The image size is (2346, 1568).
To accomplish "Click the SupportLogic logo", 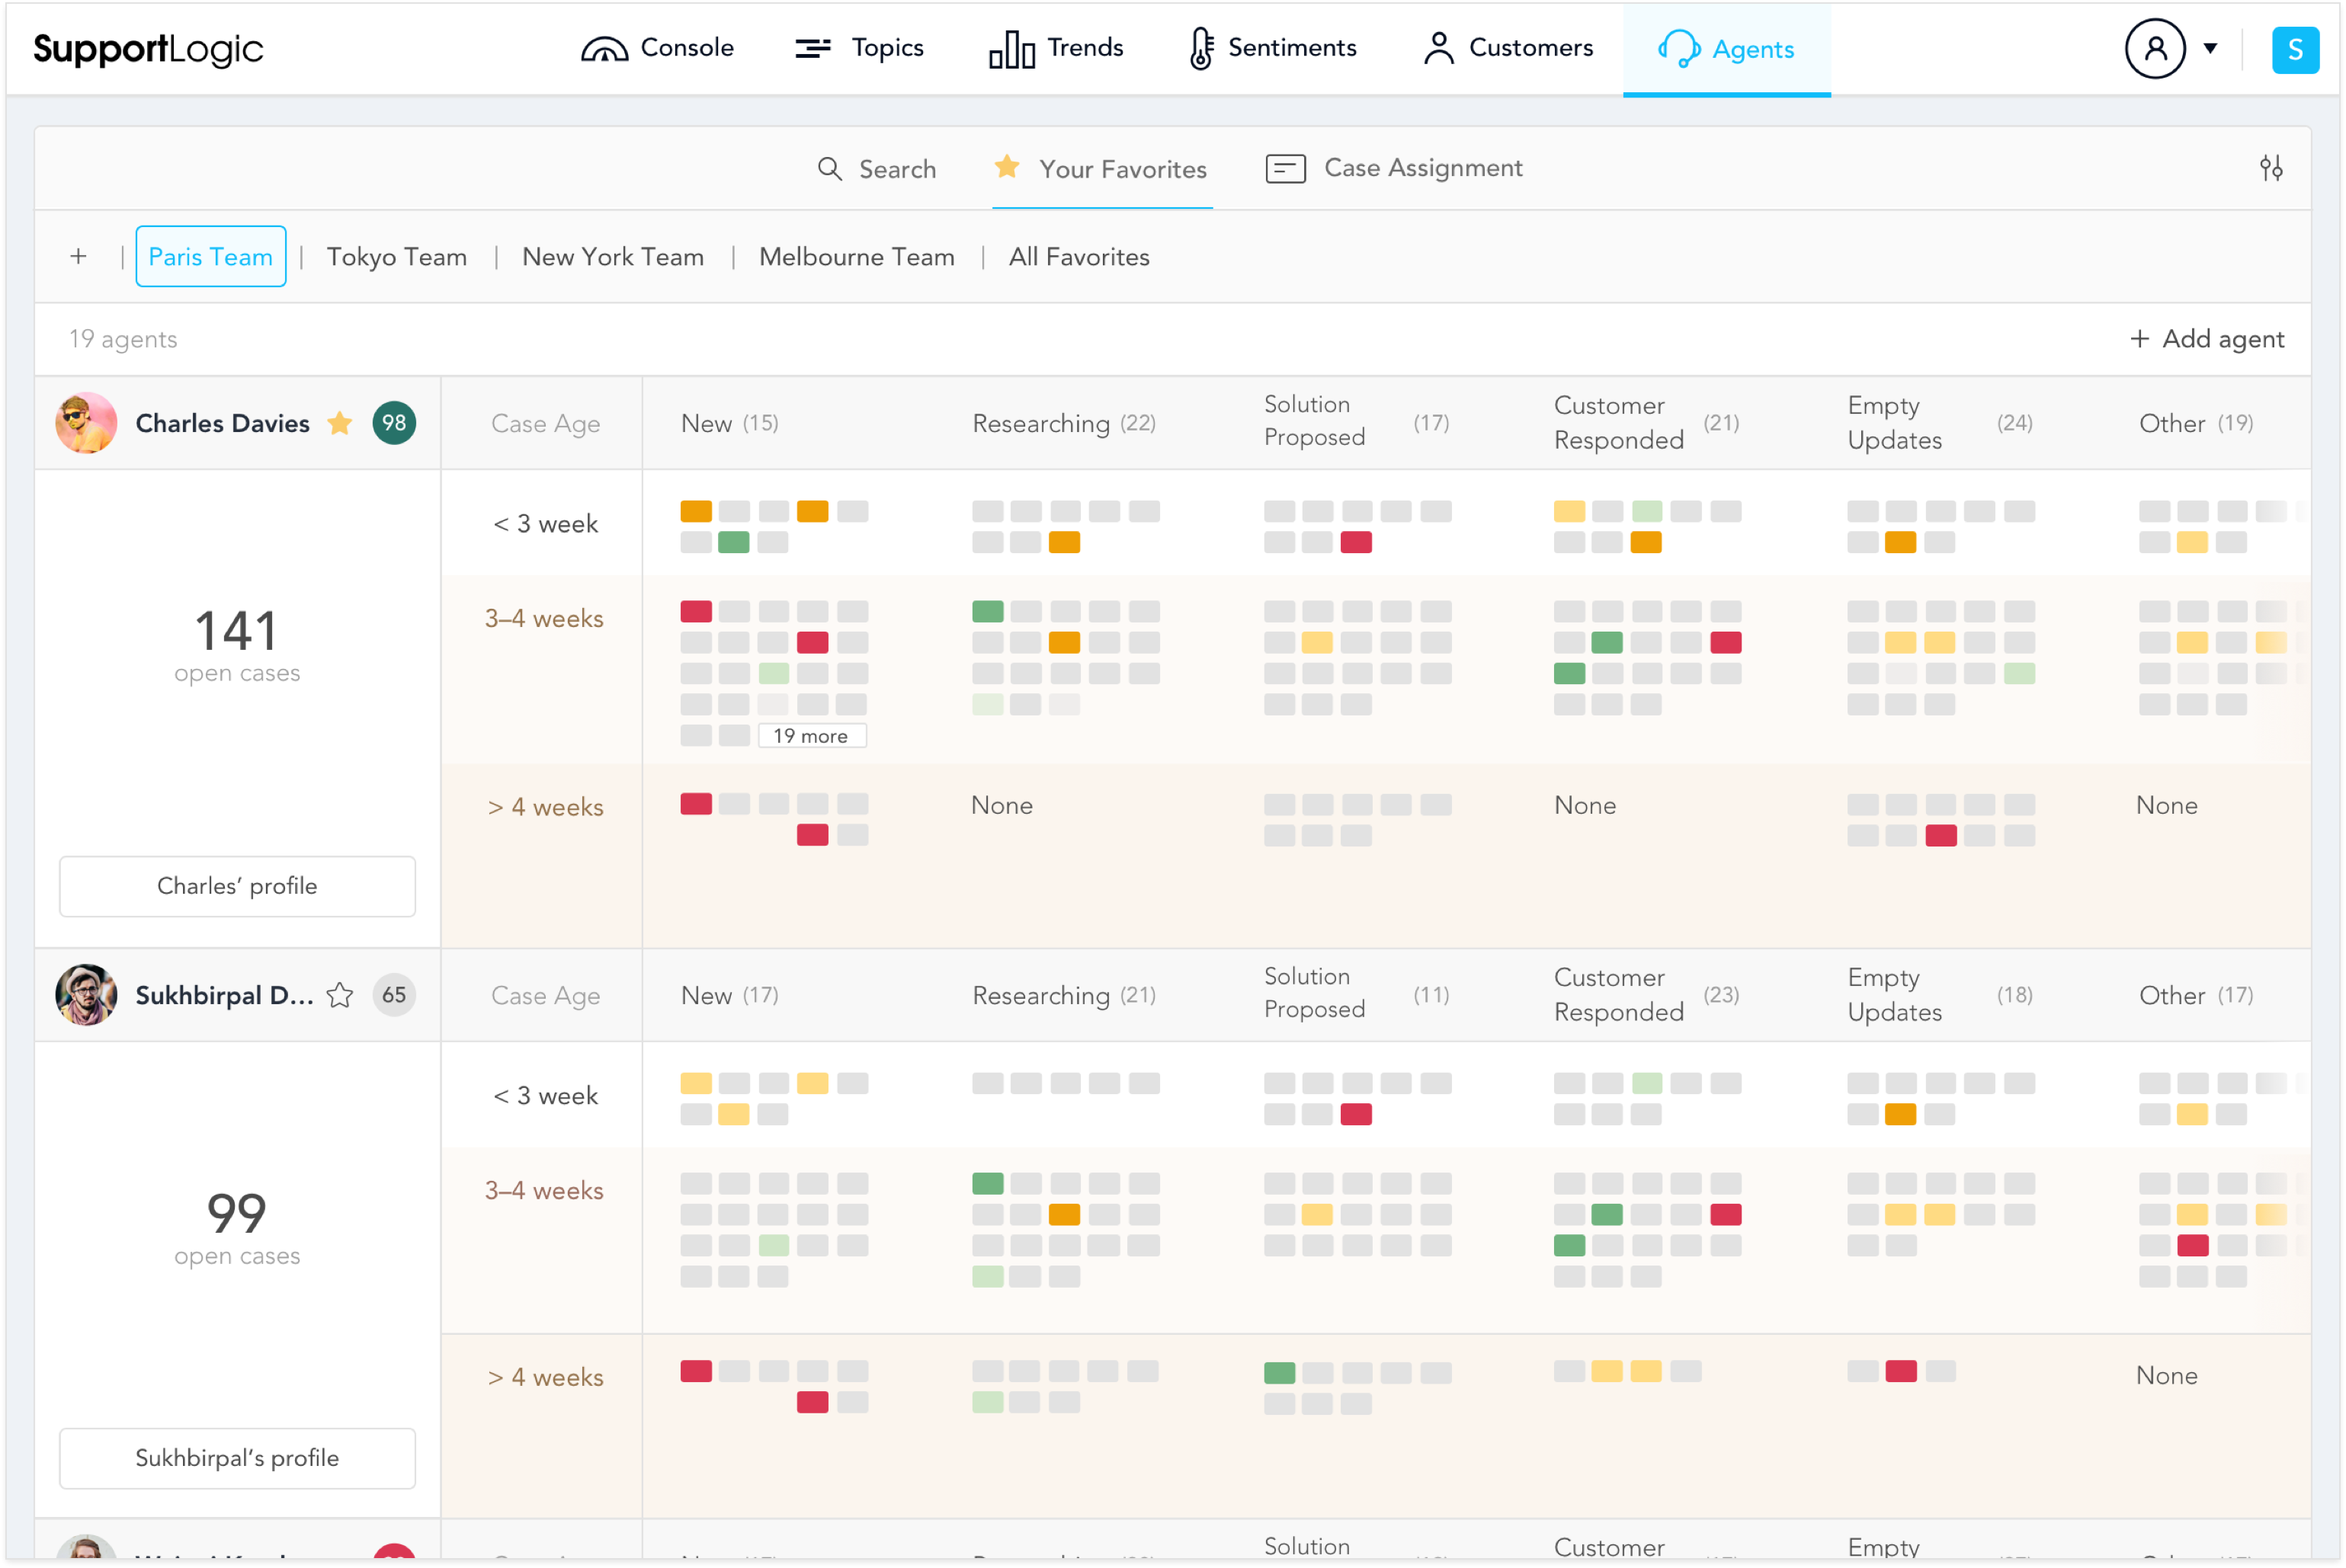I will point(148,49).
